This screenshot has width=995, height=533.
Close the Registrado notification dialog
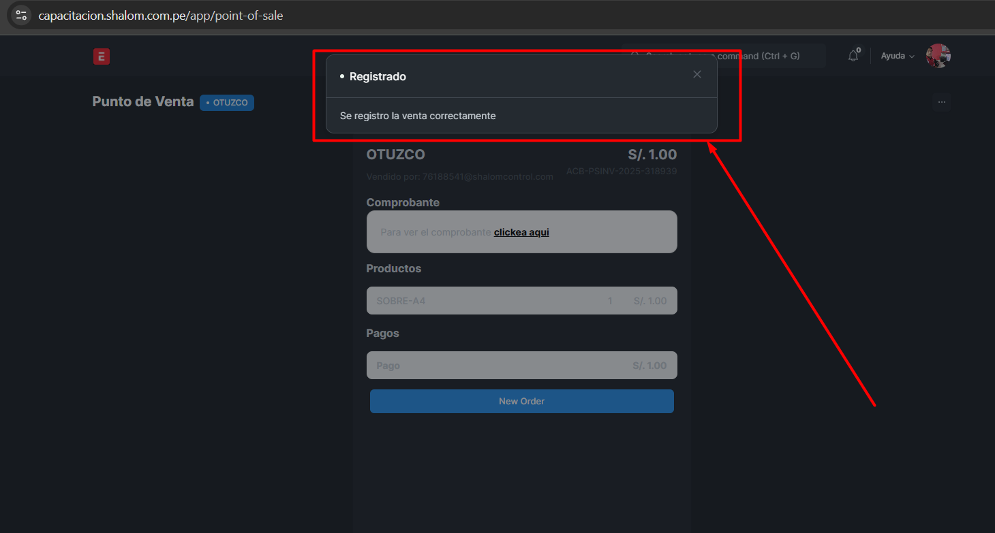click(696, 75)
